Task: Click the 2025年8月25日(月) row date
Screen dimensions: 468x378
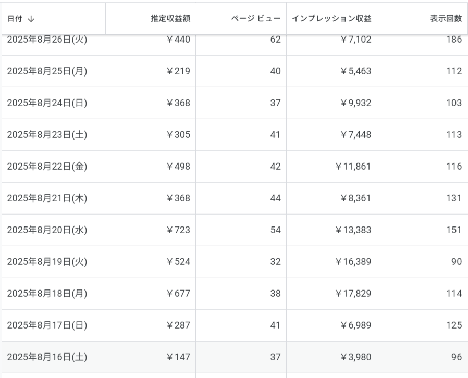Action: pyautogui.click(x=47, y=71)
